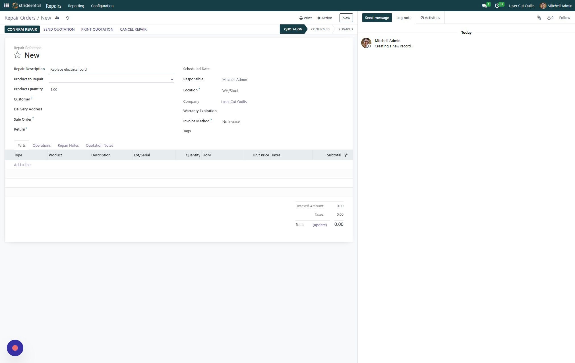Click Send message in chatter
Image resolution: width=575 pixels, height=363 pixels.
tap(377, 18)
